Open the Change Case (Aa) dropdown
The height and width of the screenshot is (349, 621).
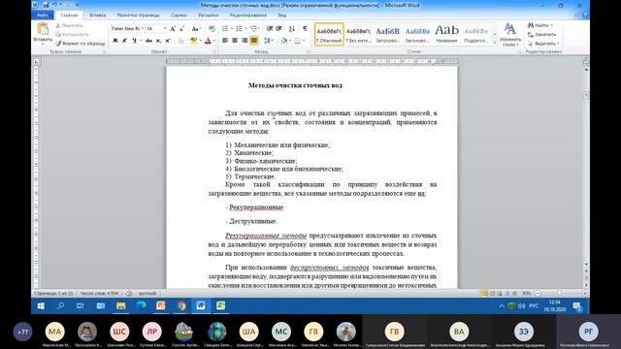(196, 29)
